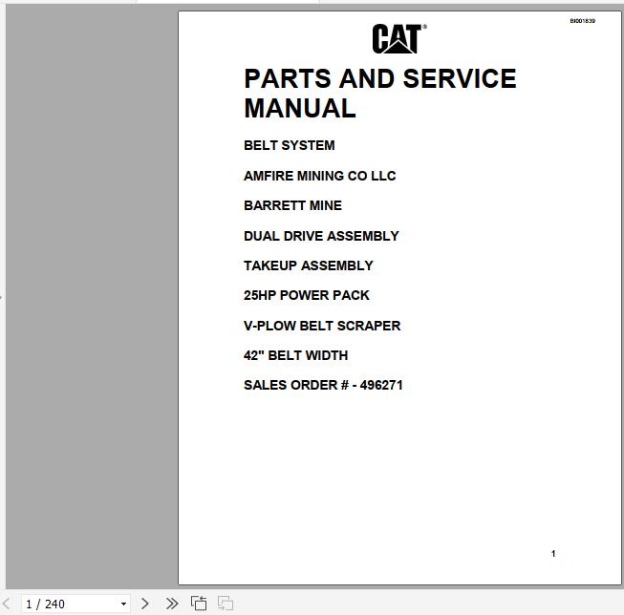Click 'AMFIRE MINING CO LLC' line

(x=320, y=176)
